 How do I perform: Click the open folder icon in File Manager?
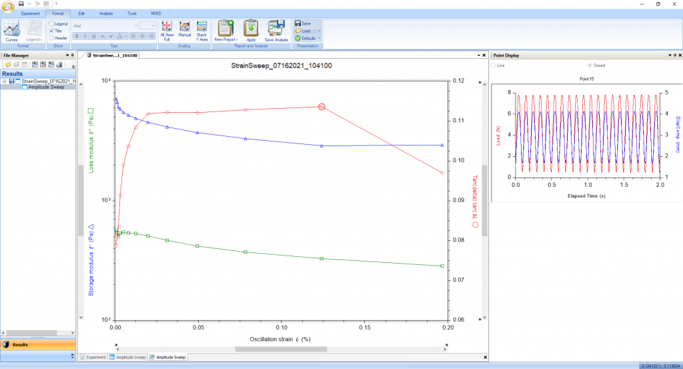[8, 65]
